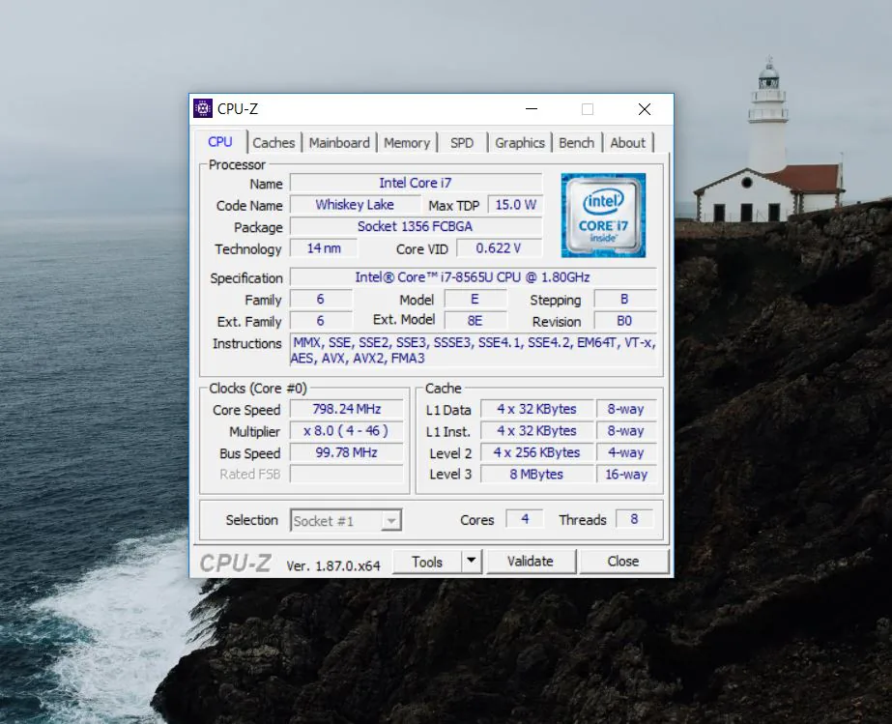Click the CPU-Z app icon in title bar
This screenshot has width=892, height=724.
tap(203, 108)
